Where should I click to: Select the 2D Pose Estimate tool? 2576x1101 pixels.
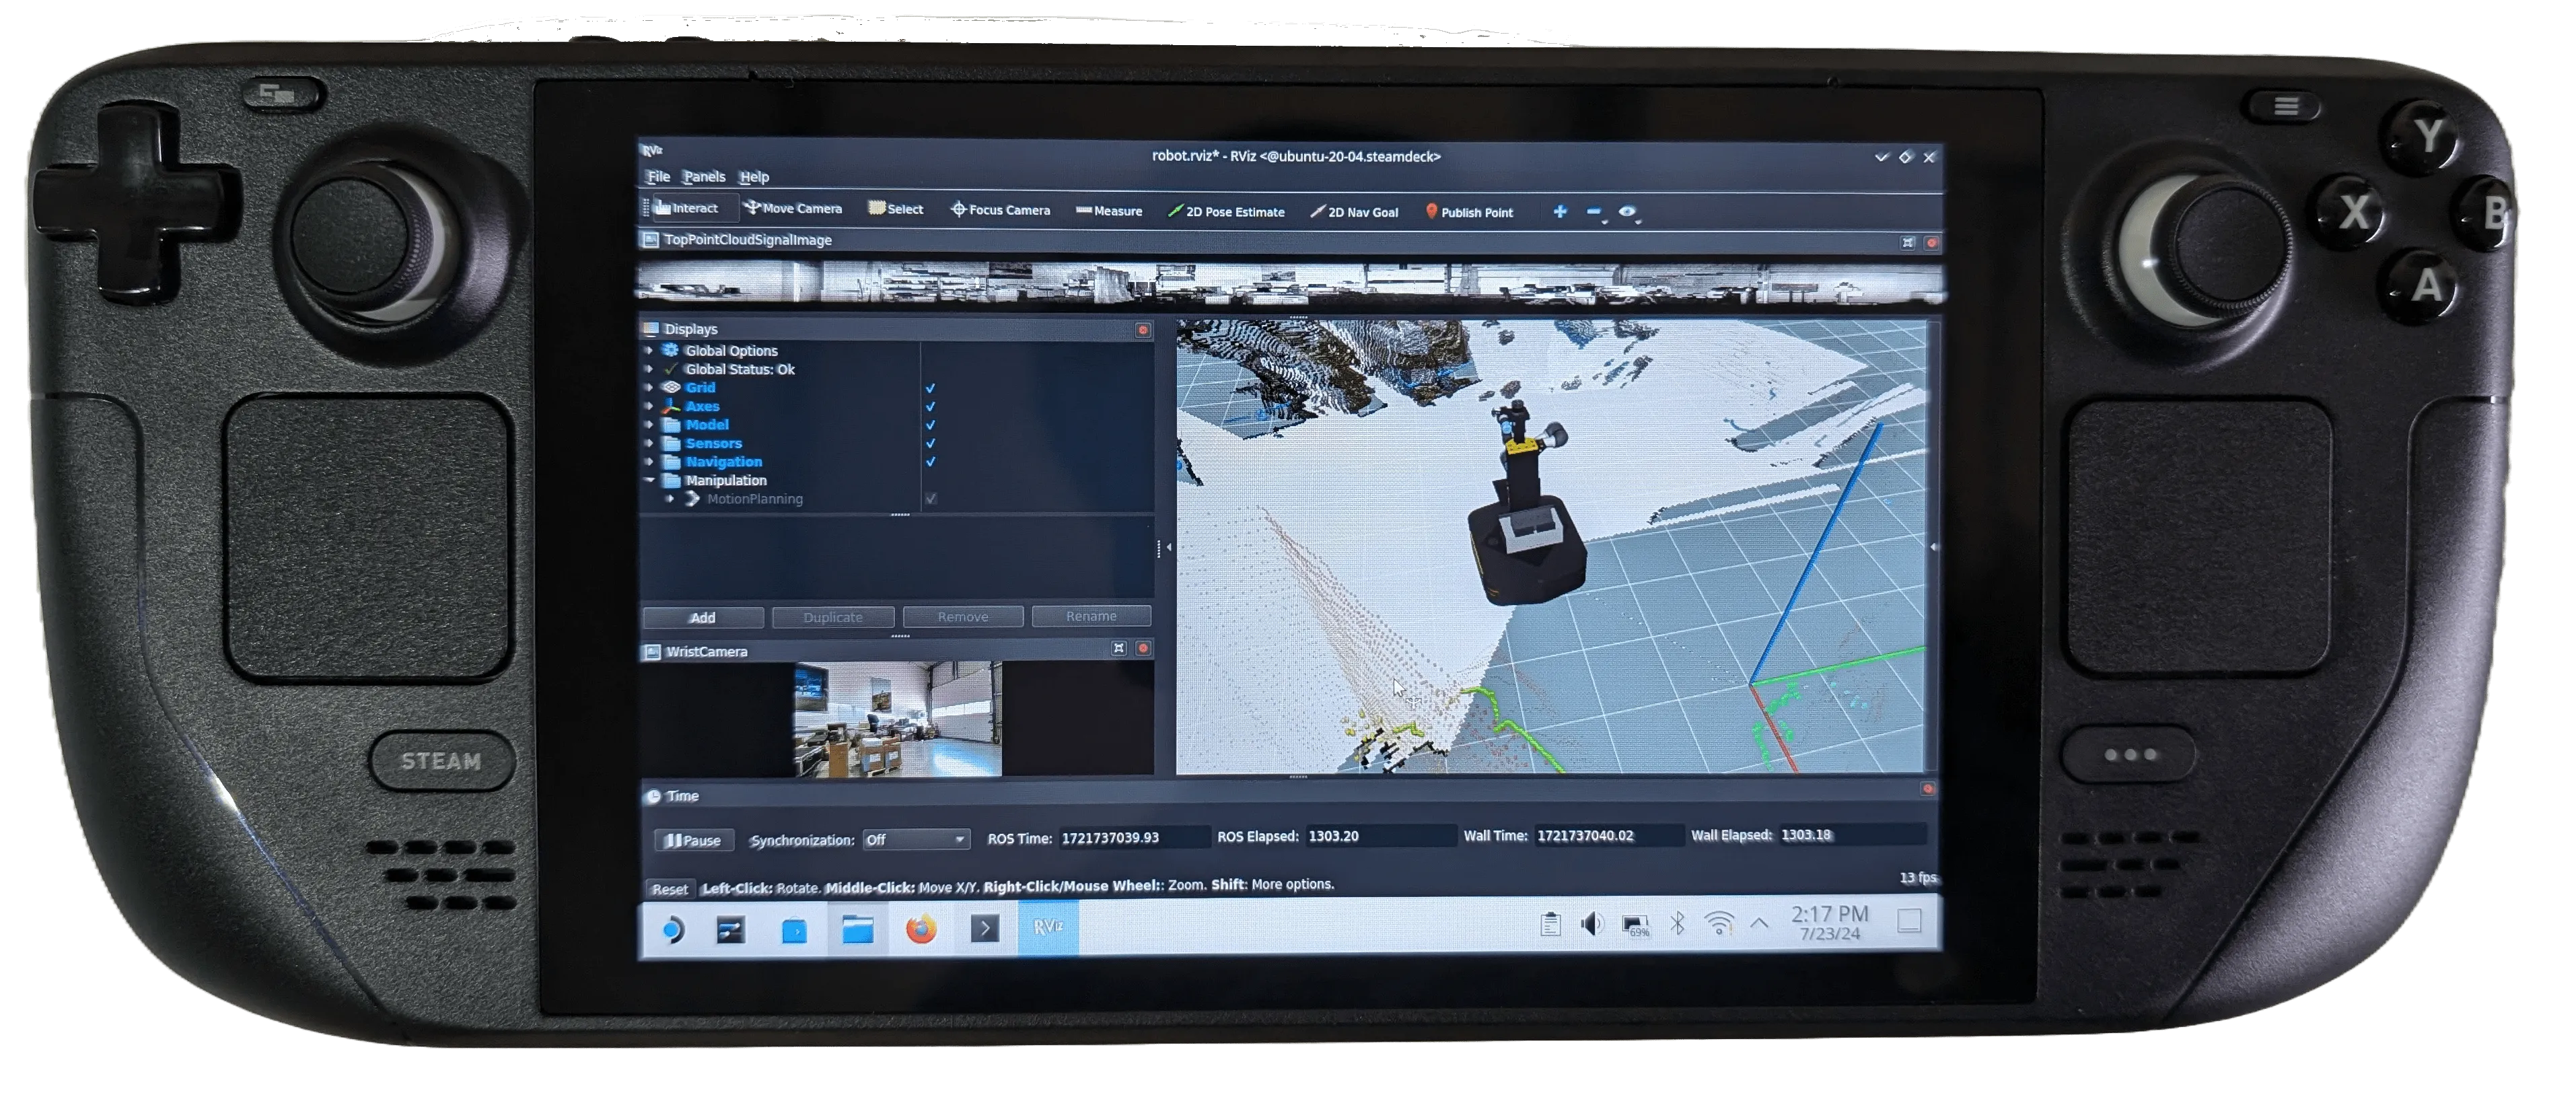[x=1226, y=212]
